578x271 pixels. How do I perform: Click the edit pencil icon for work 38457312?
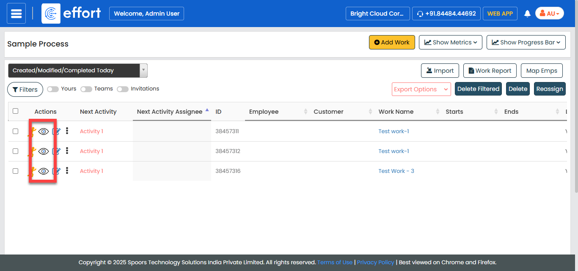tap(56, 151)
